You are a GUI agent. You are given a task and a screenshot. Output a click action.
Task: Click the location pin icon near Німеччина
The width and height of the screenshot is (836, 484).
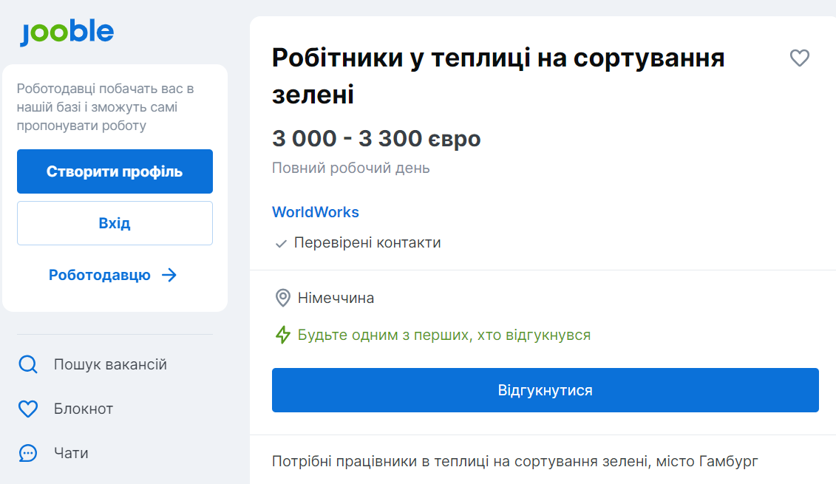click(282, 298)
